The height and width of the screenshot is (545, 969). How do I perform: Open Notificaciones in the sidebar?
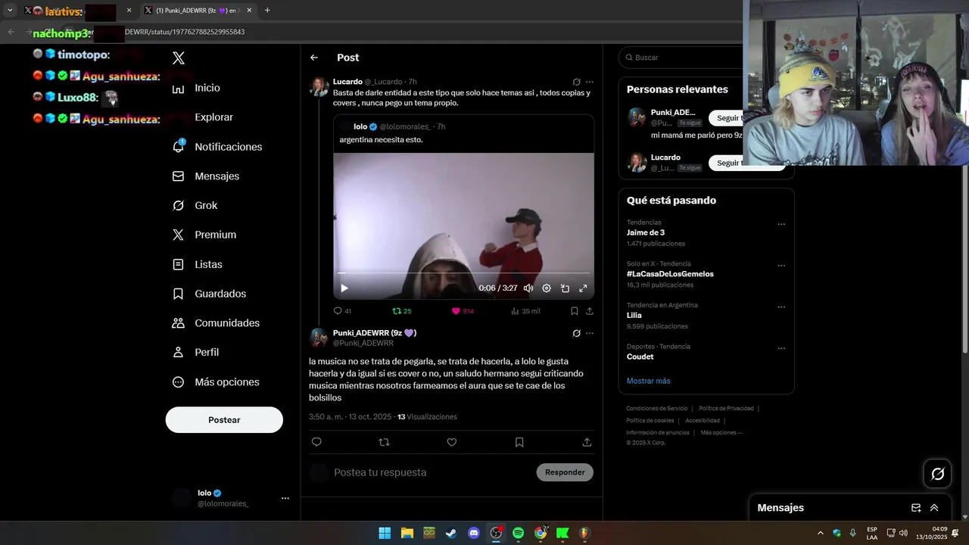point(217,147)
